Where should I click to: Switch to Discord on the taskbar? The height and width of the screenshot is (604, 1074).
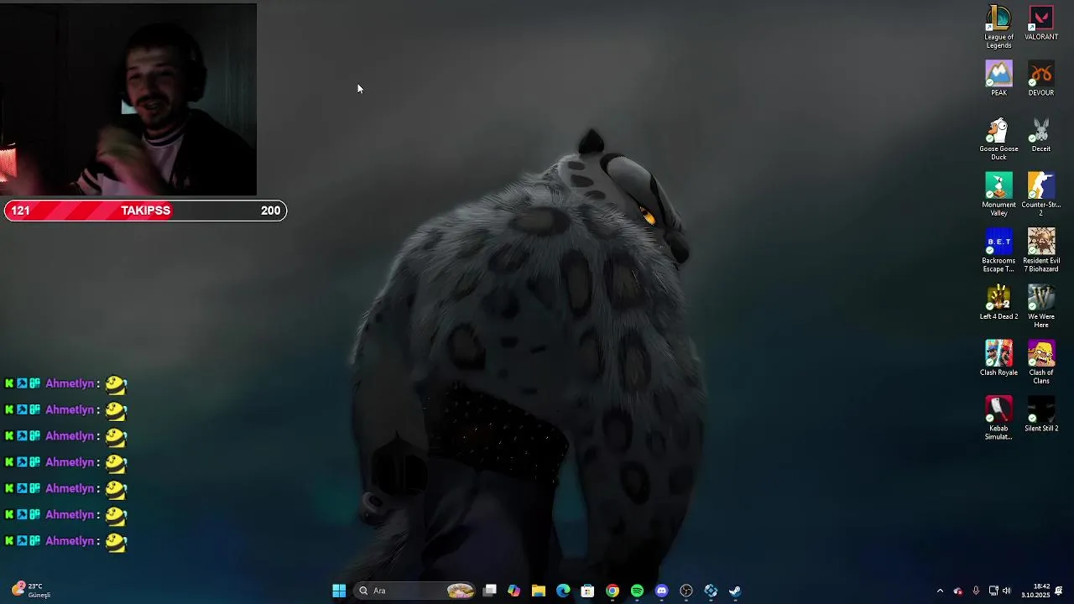[x=661, y=591]
